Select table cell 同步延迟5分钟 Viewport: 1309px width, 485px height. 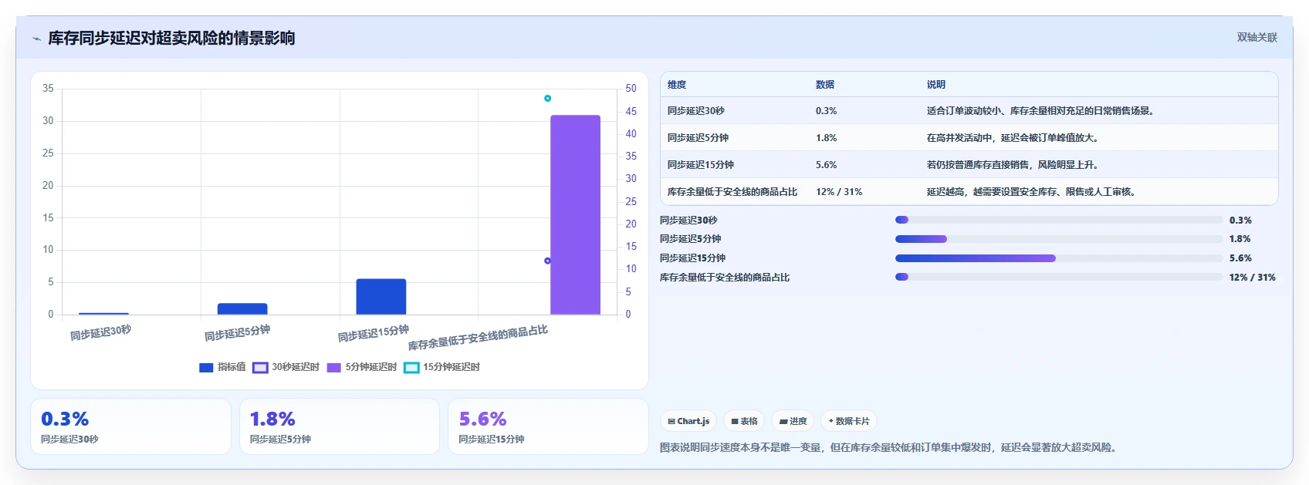click(698, 138)
